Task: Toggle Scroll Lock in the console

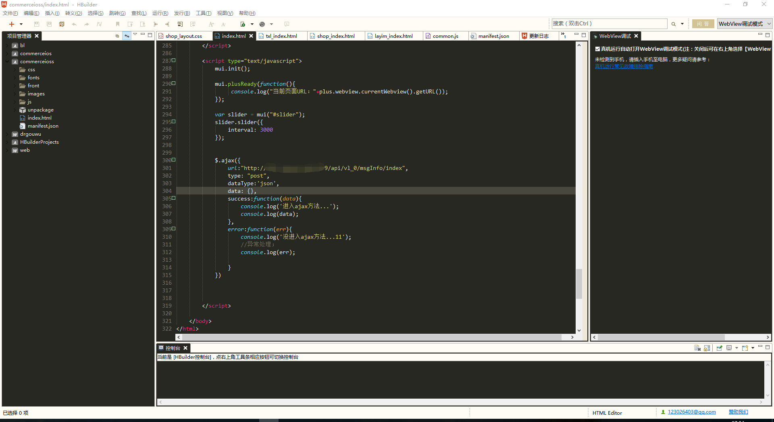Action: [x=707, y=348]
